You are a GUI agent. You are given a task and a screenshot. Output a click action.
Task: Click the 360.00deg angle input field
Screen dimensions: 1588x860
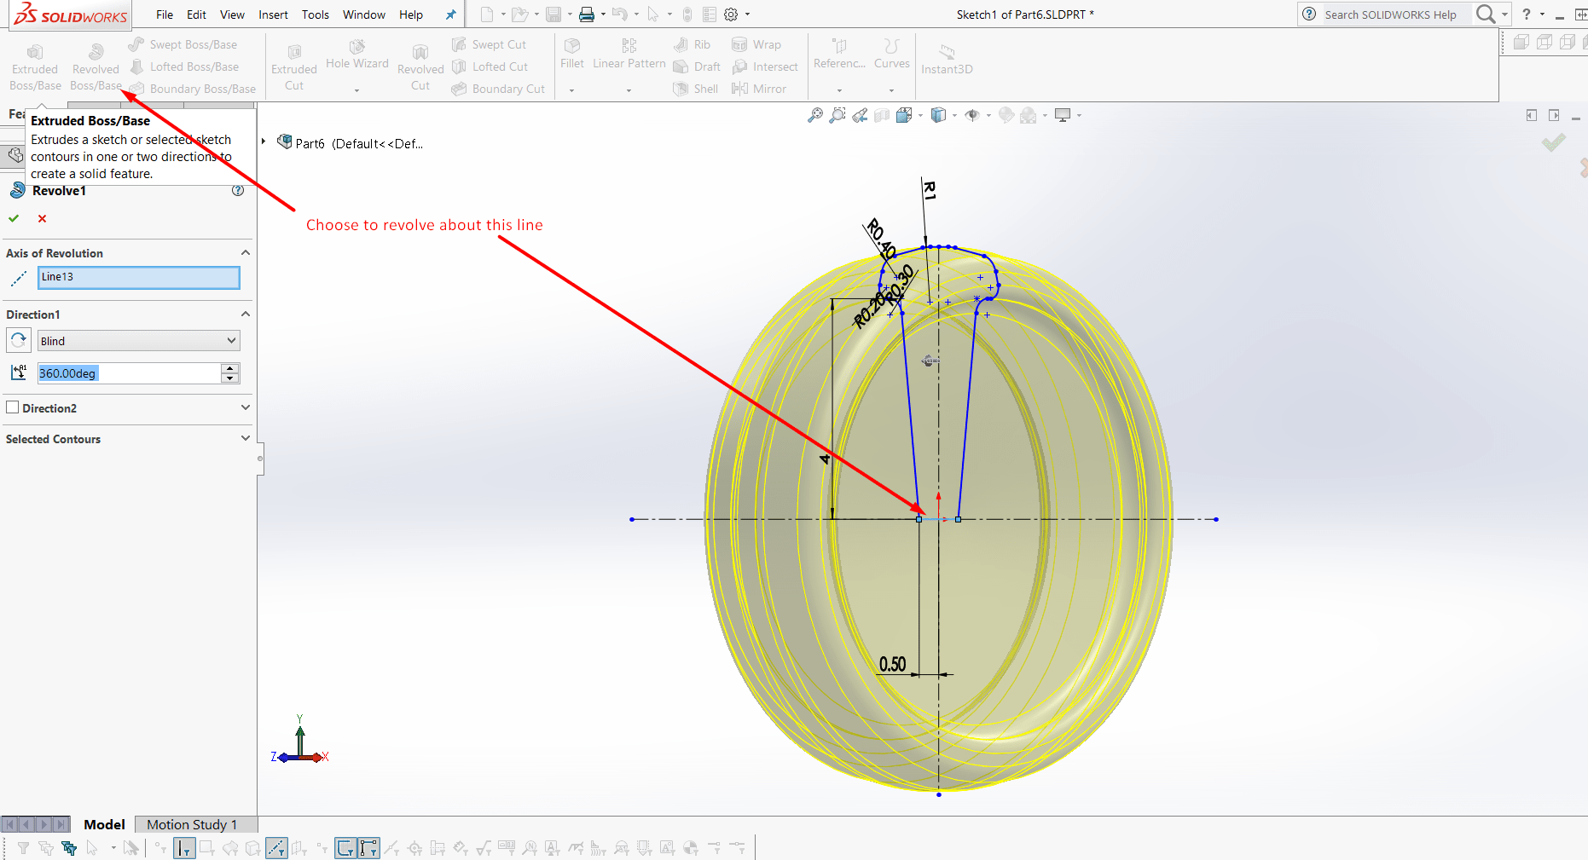[129, 373]
